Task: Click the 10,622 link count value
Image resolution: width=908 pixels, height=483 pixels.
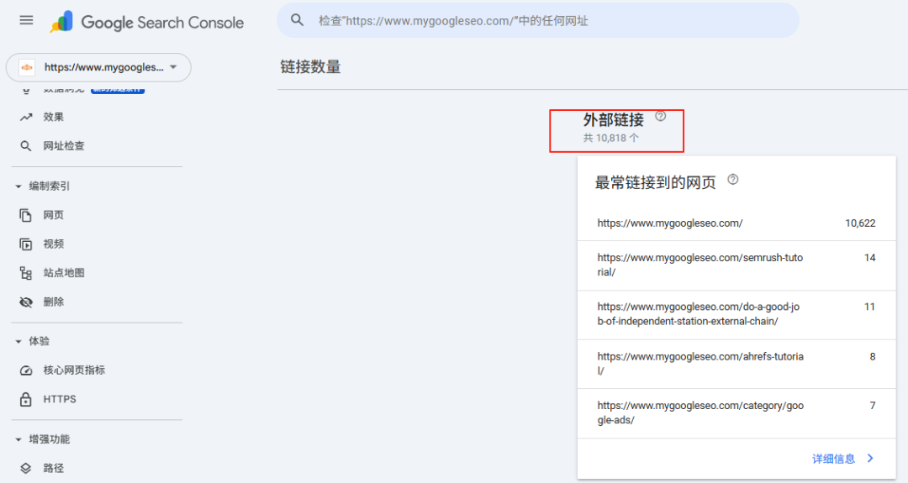Action: [860, 223]
